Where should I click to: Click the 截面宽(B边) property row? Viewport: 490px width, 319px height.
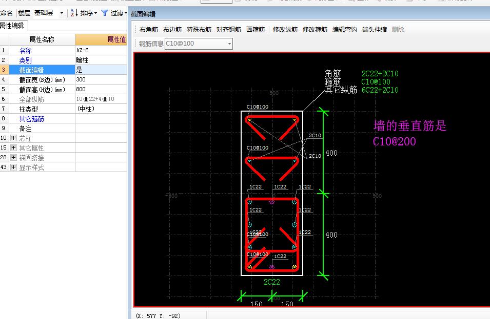[64, 79]
